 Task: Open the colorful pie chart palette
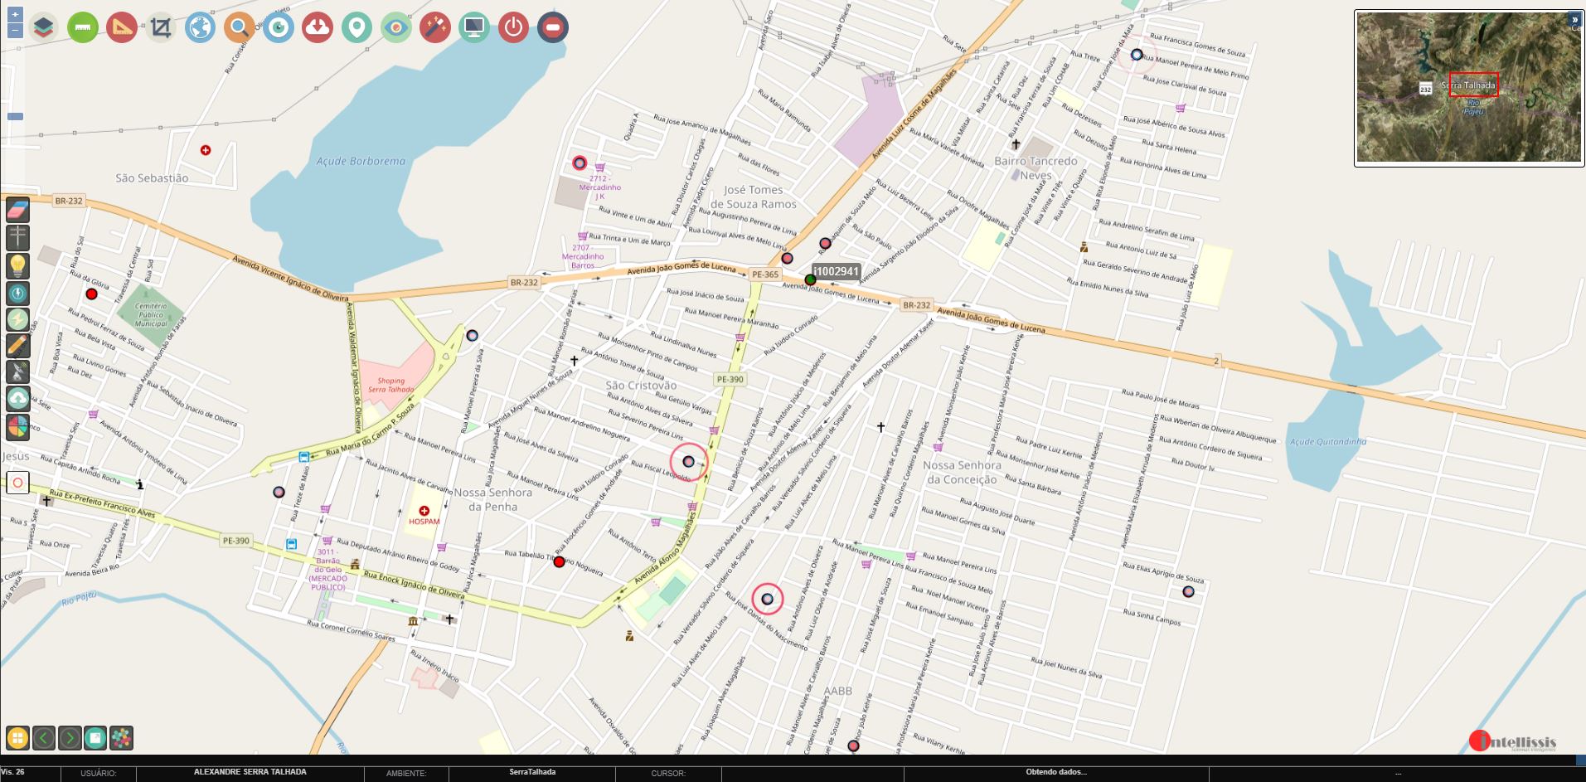point(17,427)
